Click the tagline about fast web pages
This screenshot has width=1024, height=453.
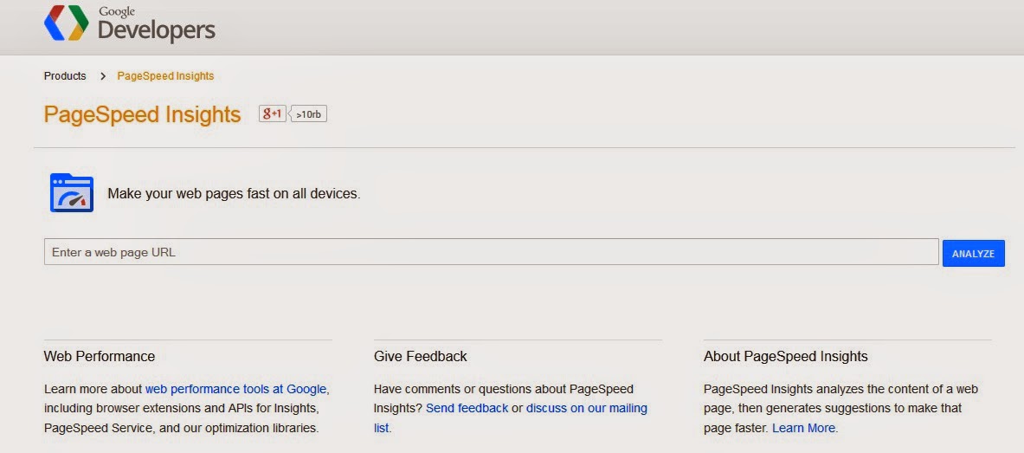234,193
